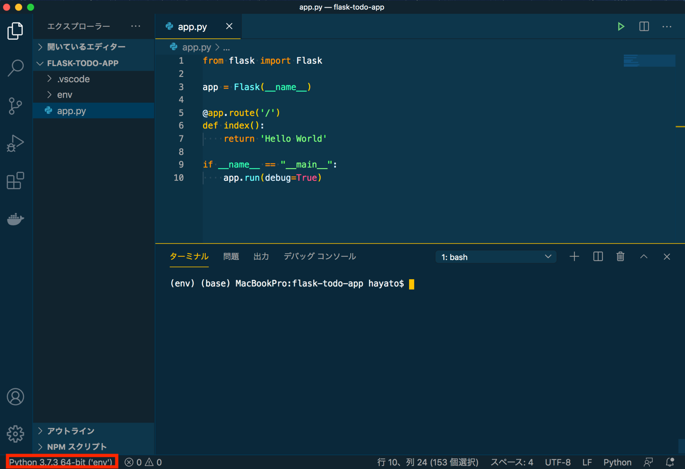Add a new terminal with plus icon

click(574, 257)
